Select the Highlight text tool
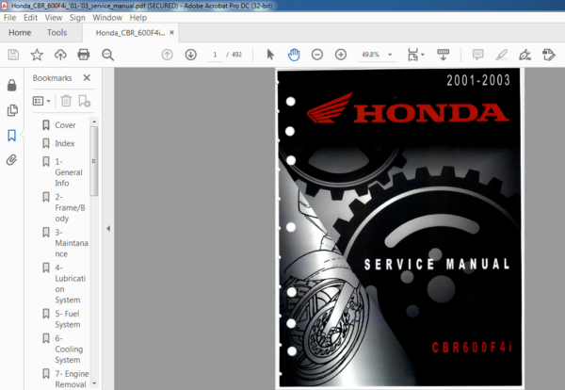The image size is (565, 390). (x=502, y=55)
